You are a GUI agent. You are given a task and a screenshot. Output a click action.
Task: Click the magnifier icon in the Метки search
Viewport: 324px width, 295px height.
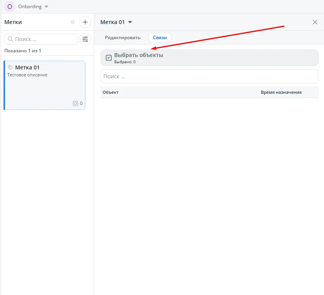click(x=10, y=39)
